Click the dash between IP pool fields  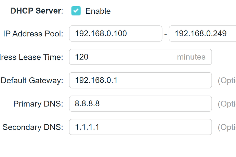(x=166, y=34)
